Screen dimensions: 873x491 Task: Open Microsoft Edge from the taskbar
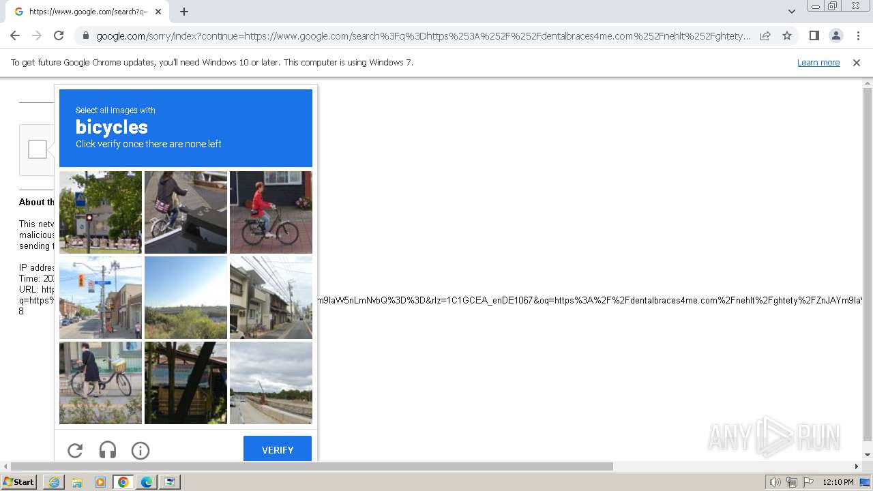coord(147,482)
